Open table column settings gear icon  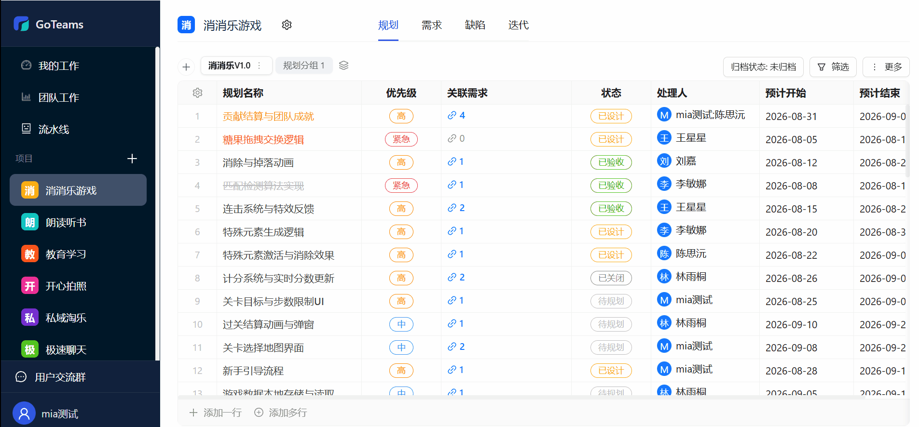[197, 93]
